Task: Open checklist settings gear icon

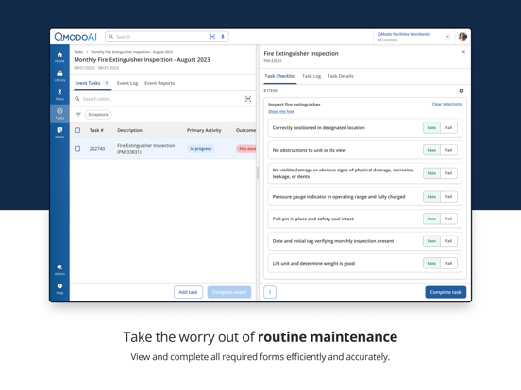Action: (x=462, y=90)
